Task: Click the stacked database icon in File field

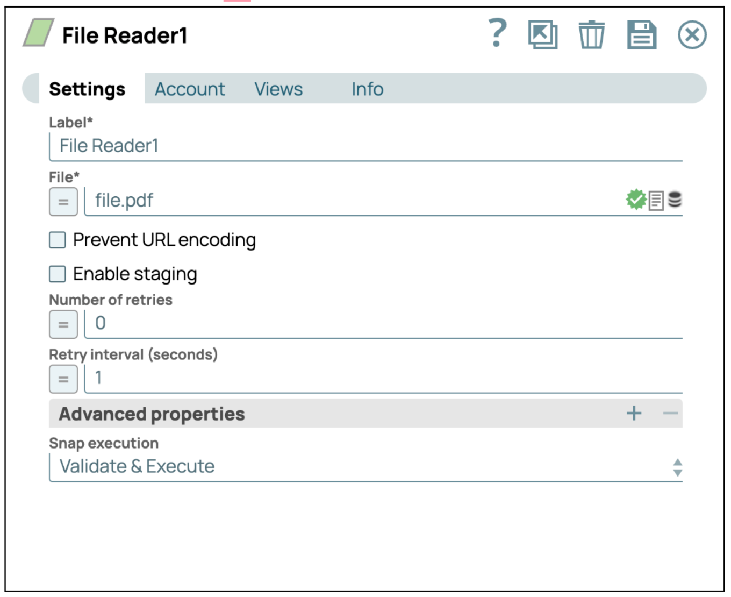Action: [675, 200]
